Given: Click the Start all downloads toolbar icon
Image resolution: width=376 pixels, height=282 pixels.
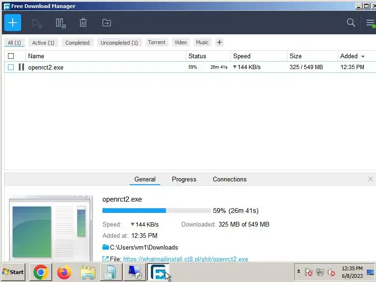Looking at the screenshot, I should 37,23.
